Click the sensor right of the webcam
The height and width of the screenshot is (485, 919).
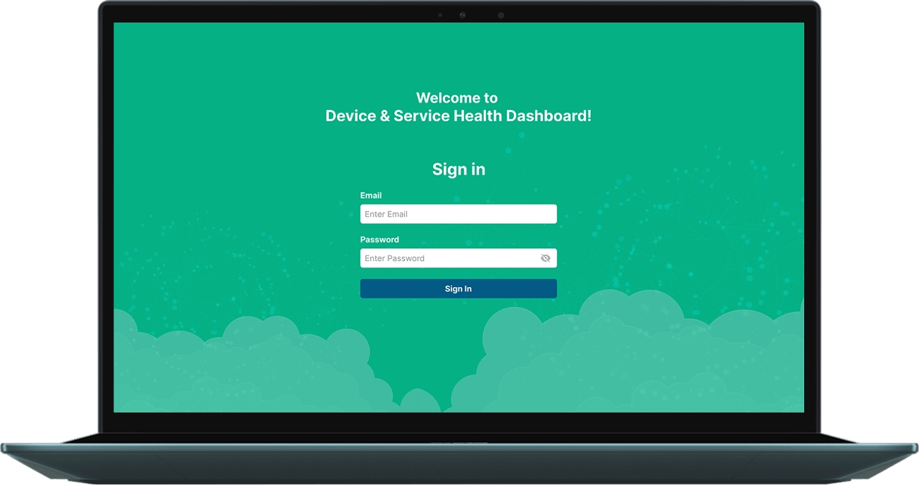pos(501,15)
